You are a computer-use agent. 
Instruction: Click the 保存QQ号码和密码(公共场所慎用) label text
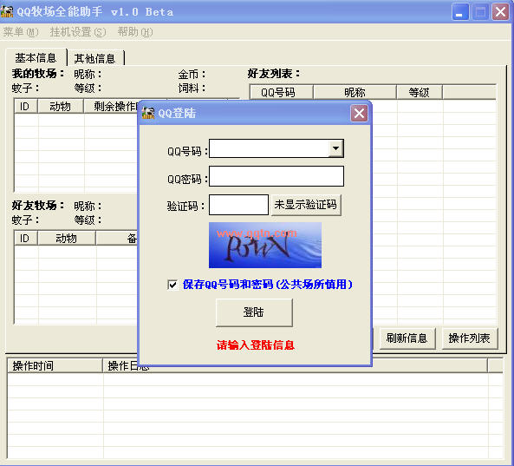[268, 284]
